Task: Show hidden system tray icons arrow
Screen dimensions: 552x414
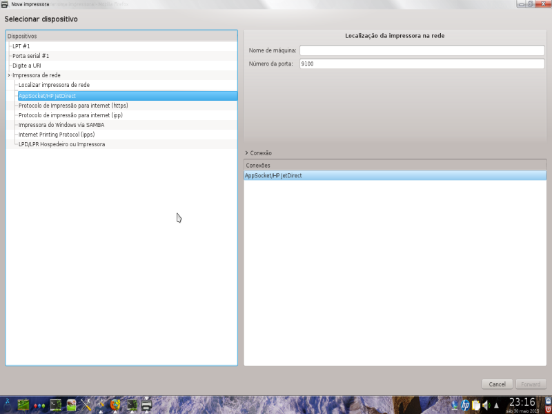Action: pyautogui.click(x=496, y=406)
